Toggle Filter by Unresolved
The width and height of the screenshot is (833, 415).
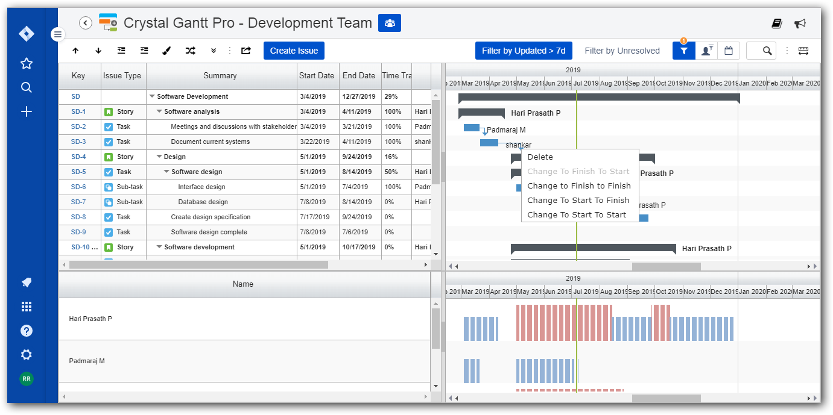[x=622, y=51]
